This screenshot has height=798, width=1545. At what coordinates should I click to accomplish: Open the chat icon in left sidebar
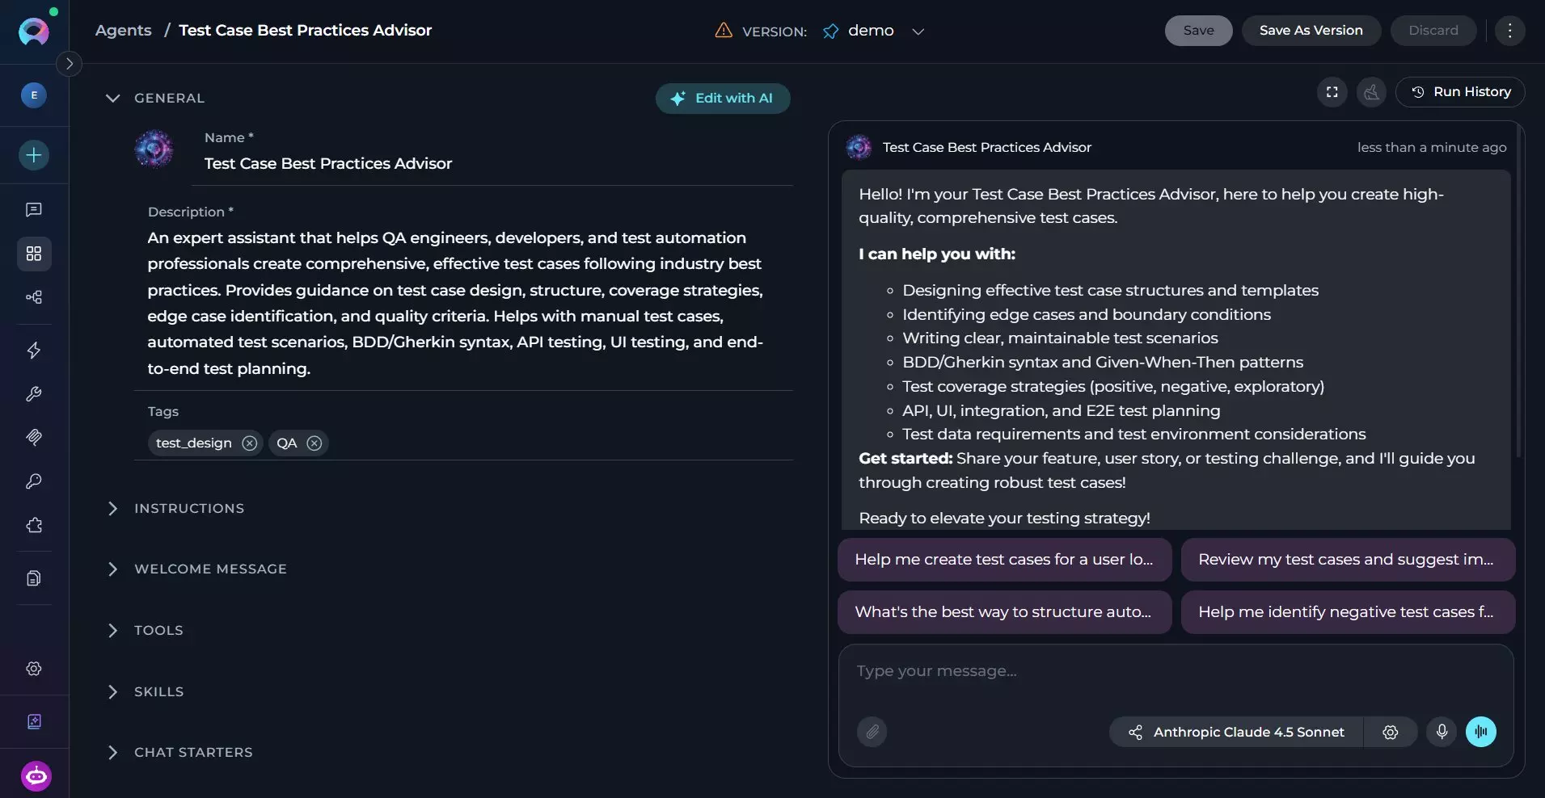coord(34,210)
